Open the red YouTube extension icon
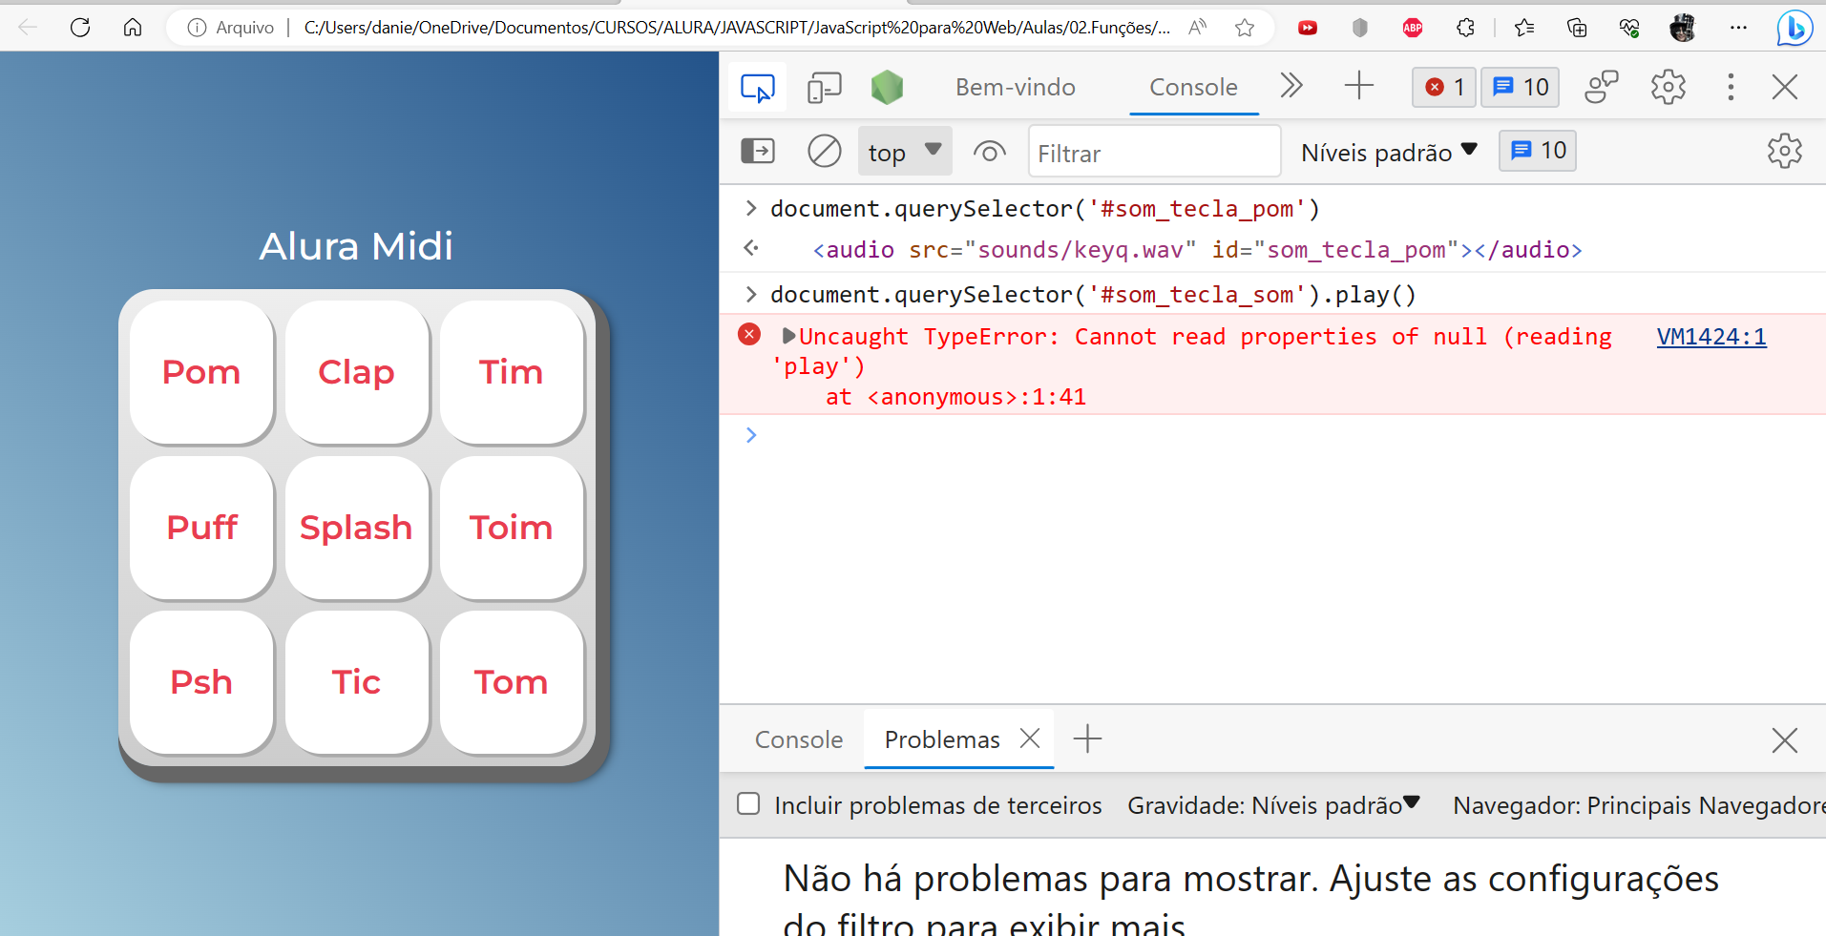Image resolution: width=1826 pixels, height=936 pixels. [x=1308, y=28]
